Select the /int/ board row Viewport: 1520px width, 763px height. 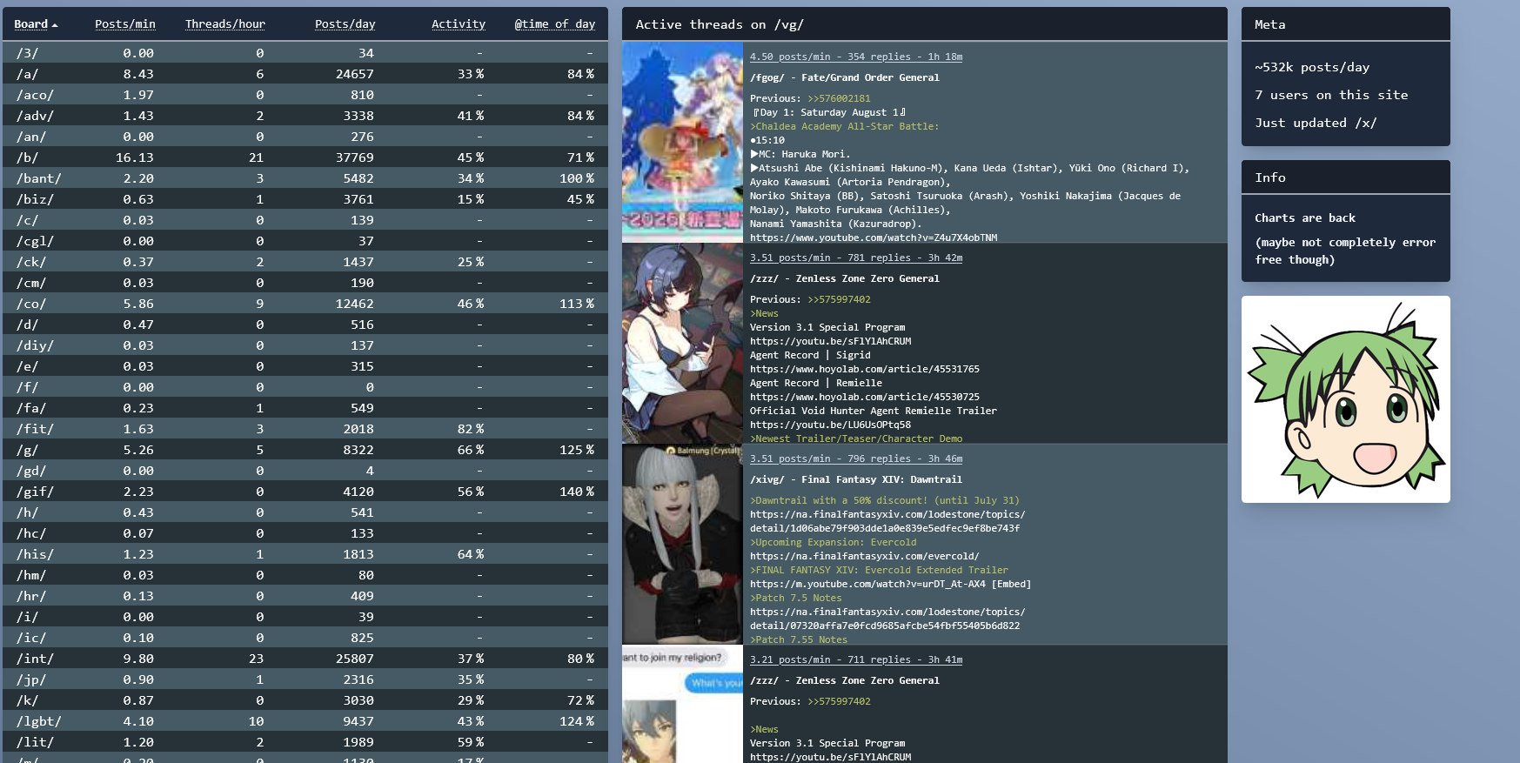tap(305, 659)
